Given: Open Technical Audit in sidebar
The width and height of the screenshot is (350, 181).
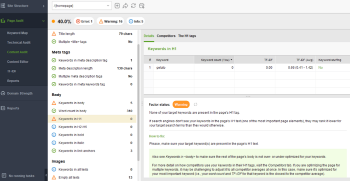Looking at the screenshot, I should pos(19,42).
